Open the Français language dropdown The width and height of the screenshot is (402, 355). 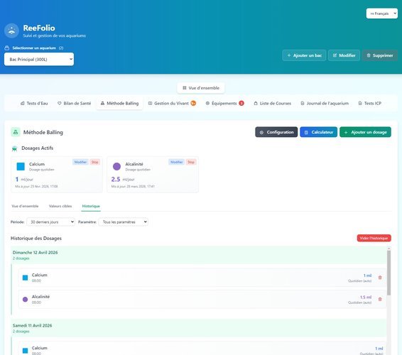(x=381, y=13)
